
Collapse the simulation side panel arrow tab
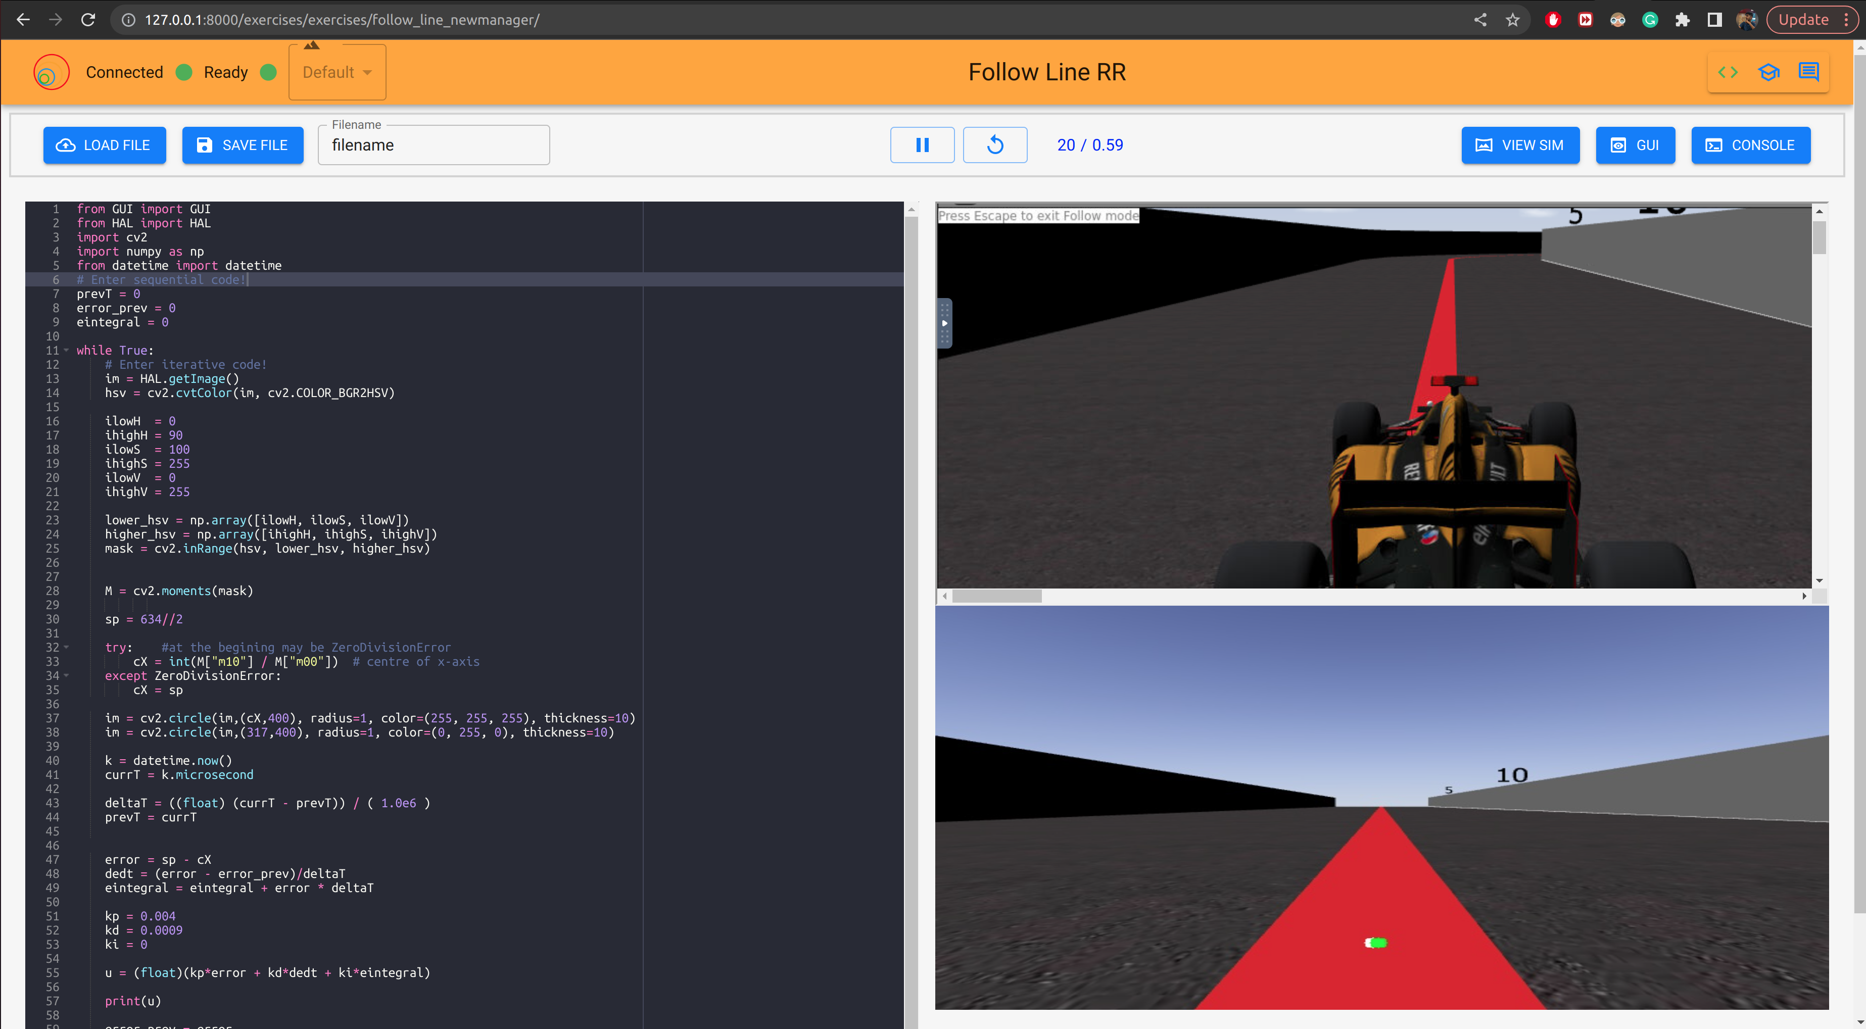pos(944,324)
